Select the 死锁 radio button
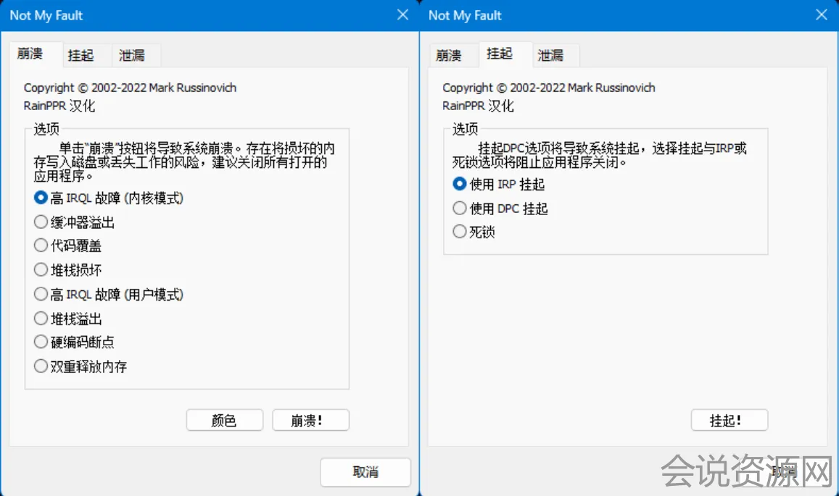The width and height of the screenshot is (839, 496). 460,232
